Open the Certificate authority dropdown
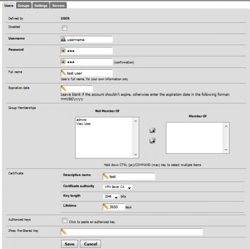This screenshot has height=249, width=250. [x=117, y=187]
